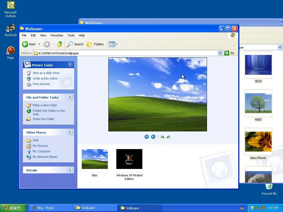Select the 4015 thumbnail in back window

tap(258, 65)
